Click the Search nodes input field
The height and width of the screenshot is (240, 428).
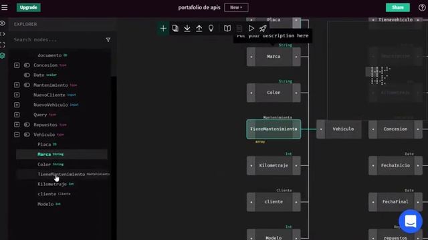click(x=58, y=40)
